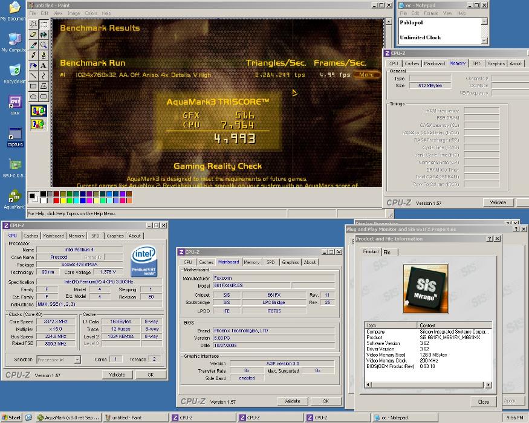Open the Colors menu in Paint
This screenshot has height=423, width=529.
(x=91, y=13)
